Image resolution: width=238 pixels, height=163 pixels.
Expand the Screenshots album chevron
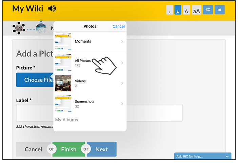click(x=122, y=104)
